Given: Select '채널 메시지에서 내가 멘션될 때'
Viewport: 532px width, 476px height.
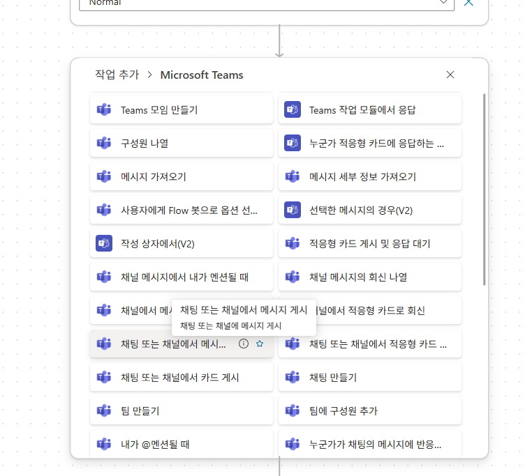Looking at the screenshot, I should pos(182,277).
